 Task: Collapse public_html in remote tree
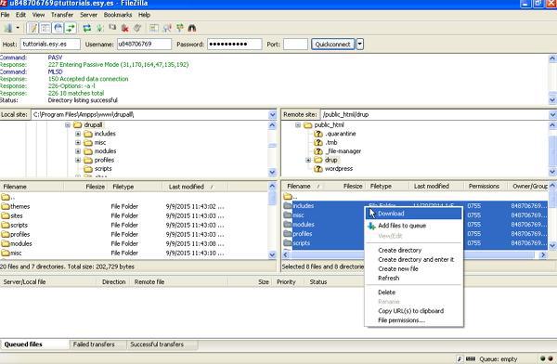coord(298,124)
